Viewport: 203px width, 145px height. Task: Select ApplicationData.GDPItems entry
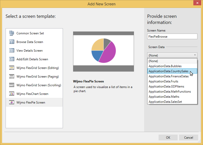[x=166, y=86]
